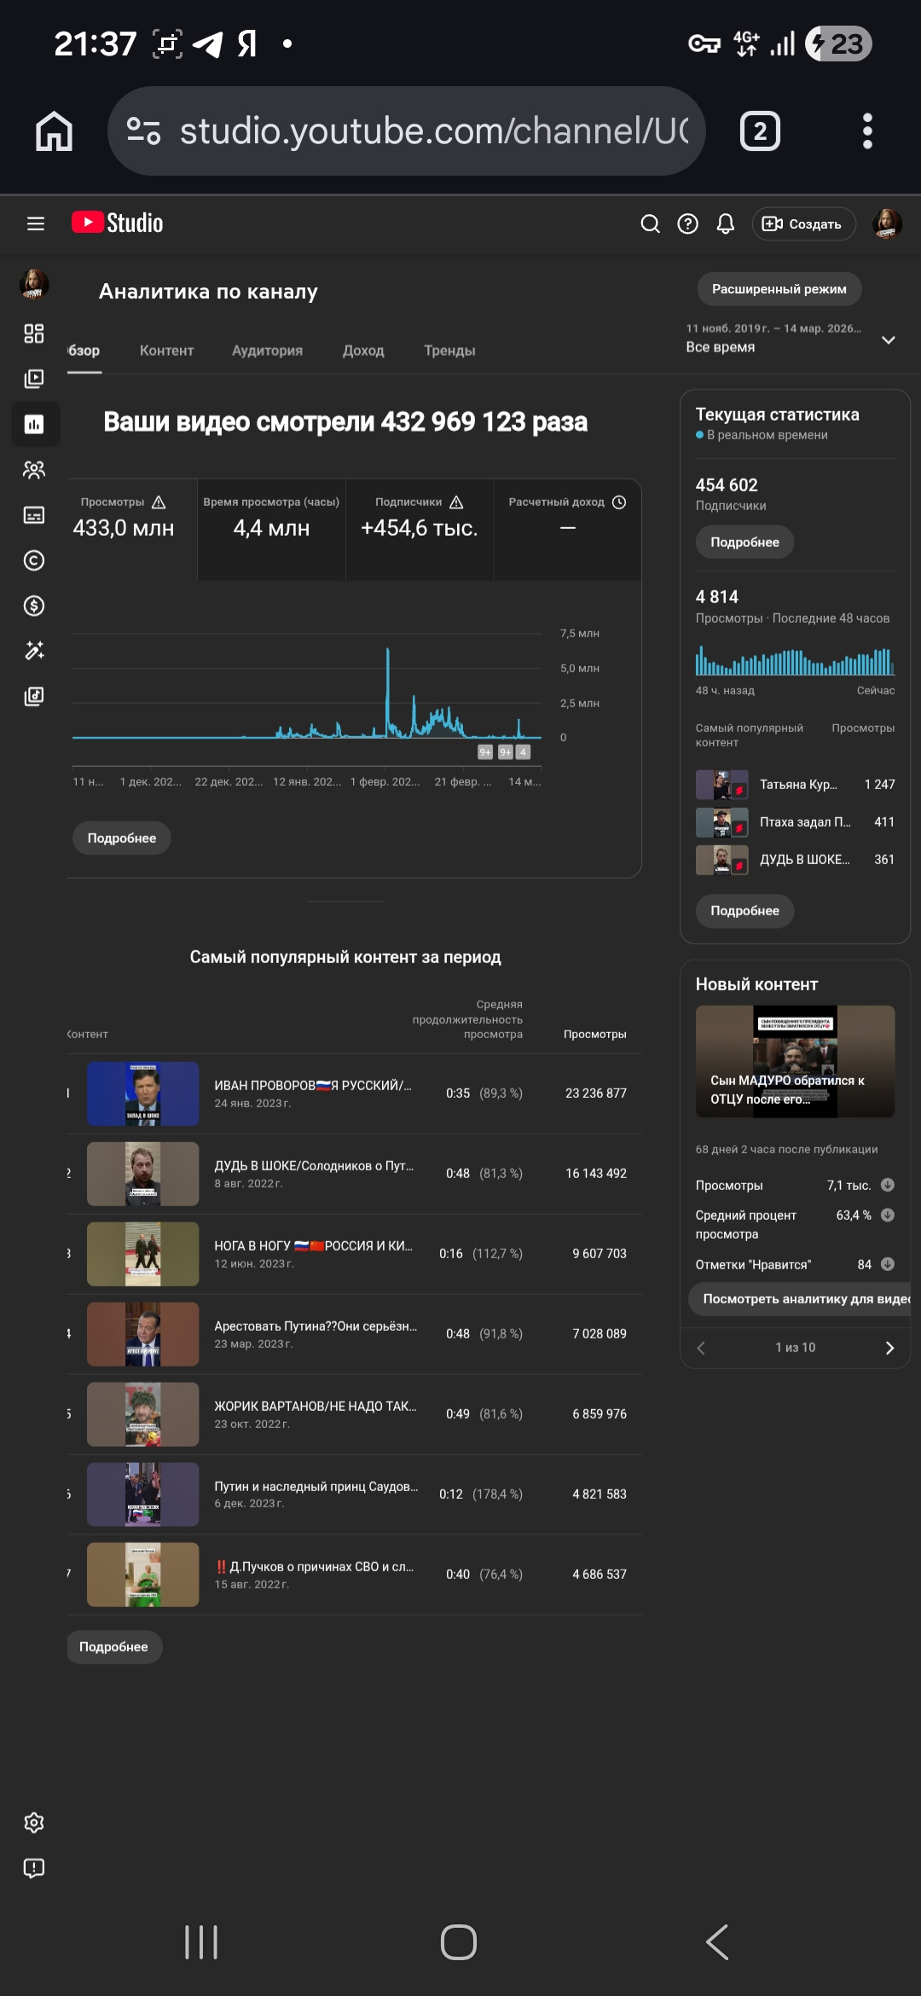Select Расчетный доход metric card

[x=567, y=530]
